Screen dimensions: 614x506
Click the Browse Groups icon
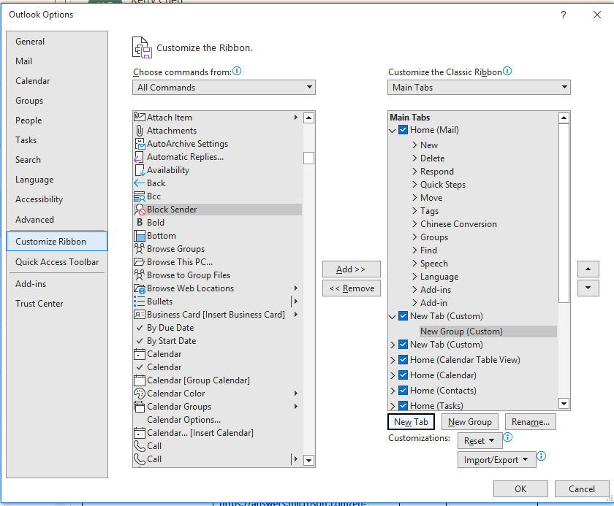[x=140, y=249]
